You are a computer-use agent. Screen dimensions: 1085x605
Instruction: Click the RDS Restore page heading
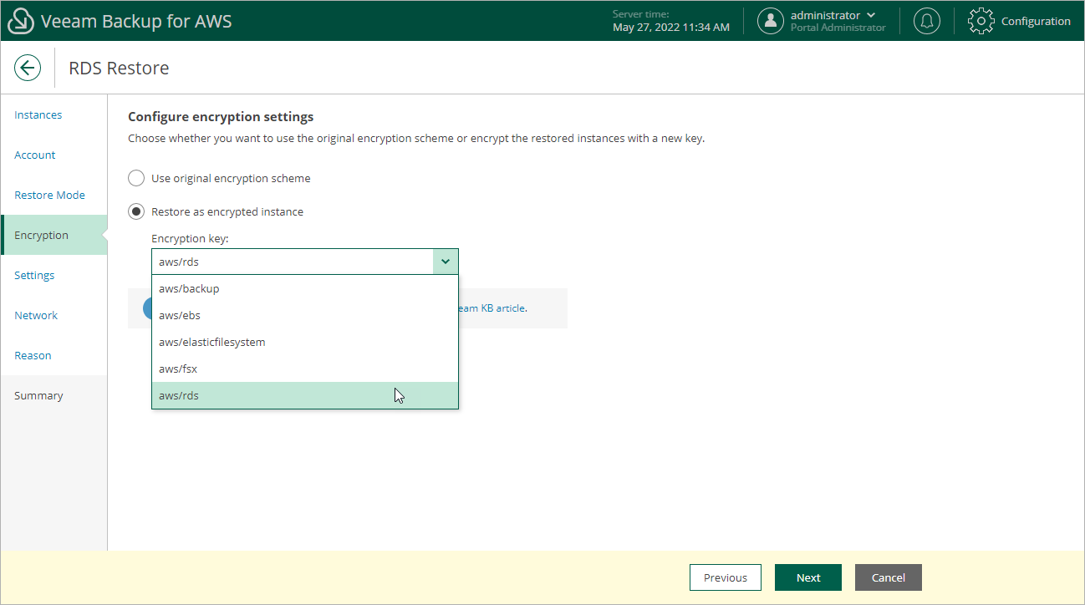[119, 68]
